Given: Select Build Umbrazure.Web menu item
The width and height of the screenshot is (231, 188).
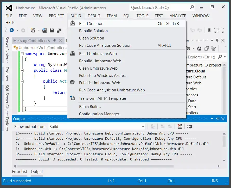Looking at the screenshot, I should tap(127, 54).
